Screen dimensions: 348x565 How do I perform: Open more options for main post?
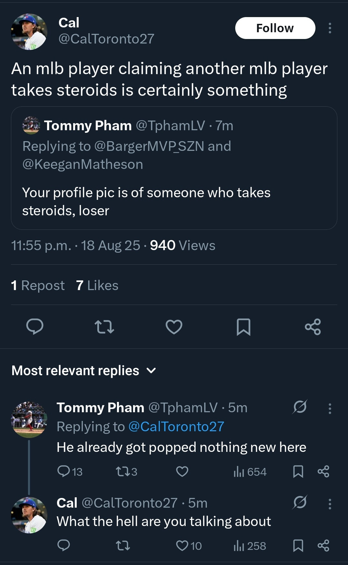330,28
